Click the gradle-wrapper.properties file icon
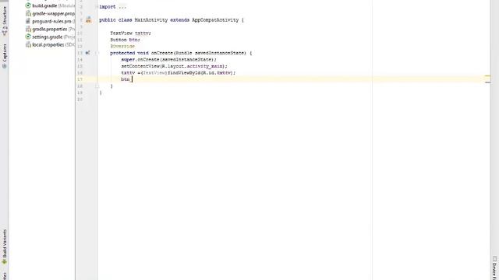 (28, 13)
